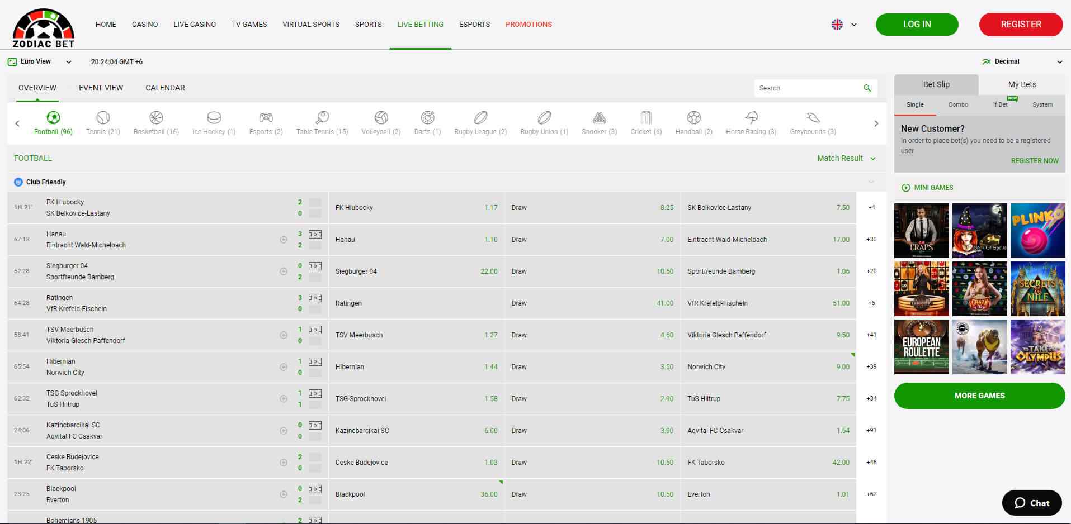
Task: Expand +91 markets for Kazincbarcikai SC
Action: pos(871,431)
